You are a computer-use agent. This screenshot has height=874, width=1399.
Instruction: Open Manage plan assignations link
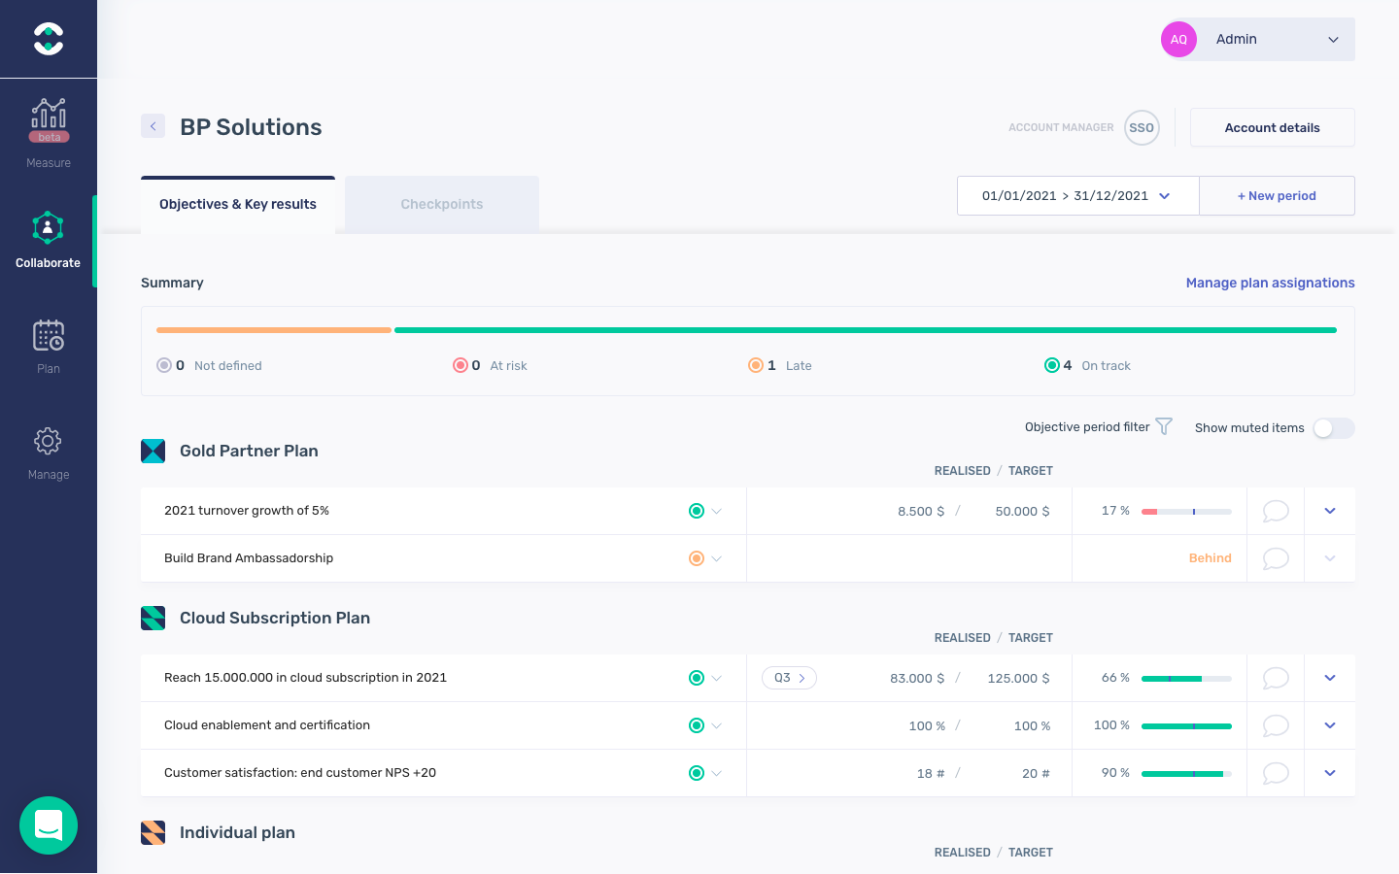tap(1270, 283)
